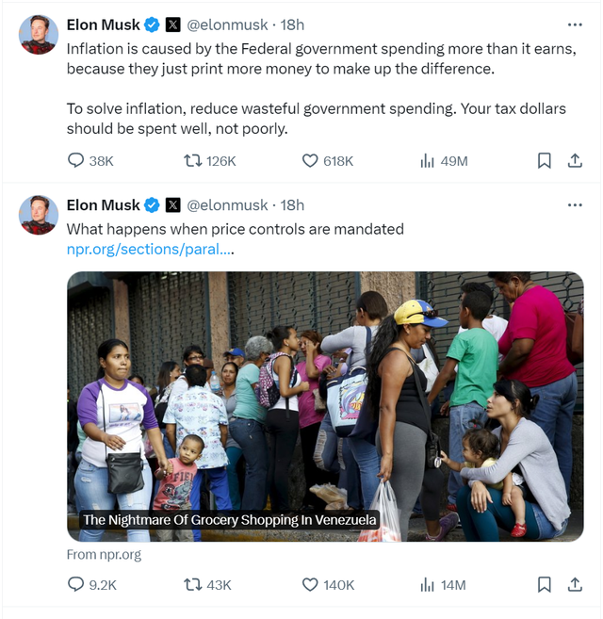Open more options on the price controls tweet
Screen dimensions: 603x619
(575, 204)
